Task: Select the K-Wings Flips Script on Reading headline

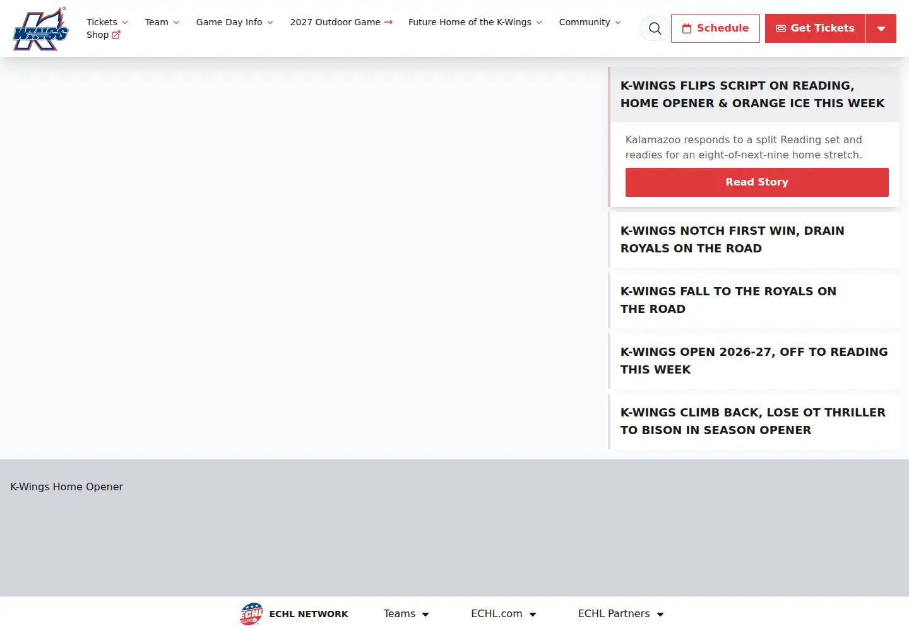Action: point(752,95)
